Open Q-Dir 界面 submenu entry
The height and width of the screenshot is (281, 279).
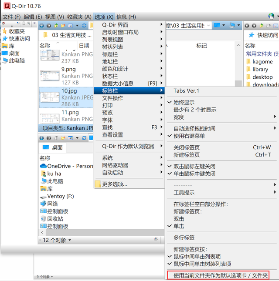[129, 25]
